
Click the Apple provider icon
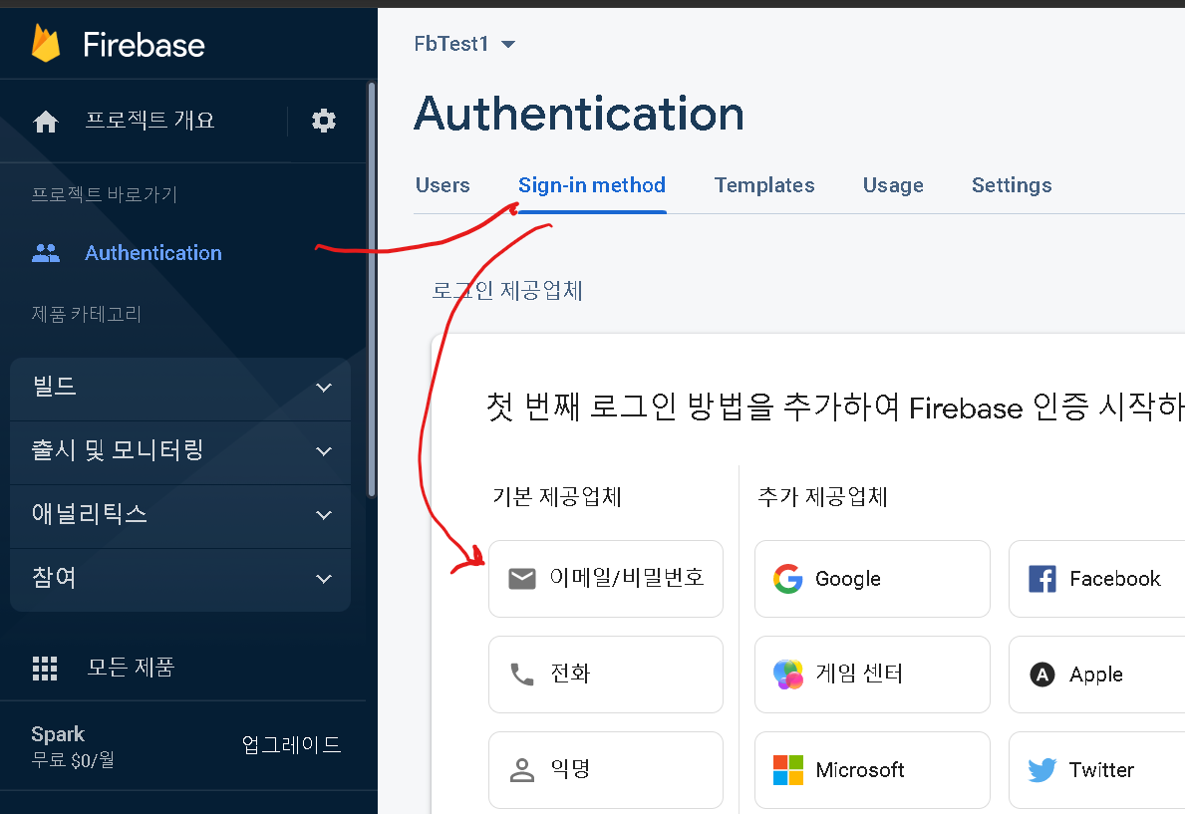click(1042, 675)
